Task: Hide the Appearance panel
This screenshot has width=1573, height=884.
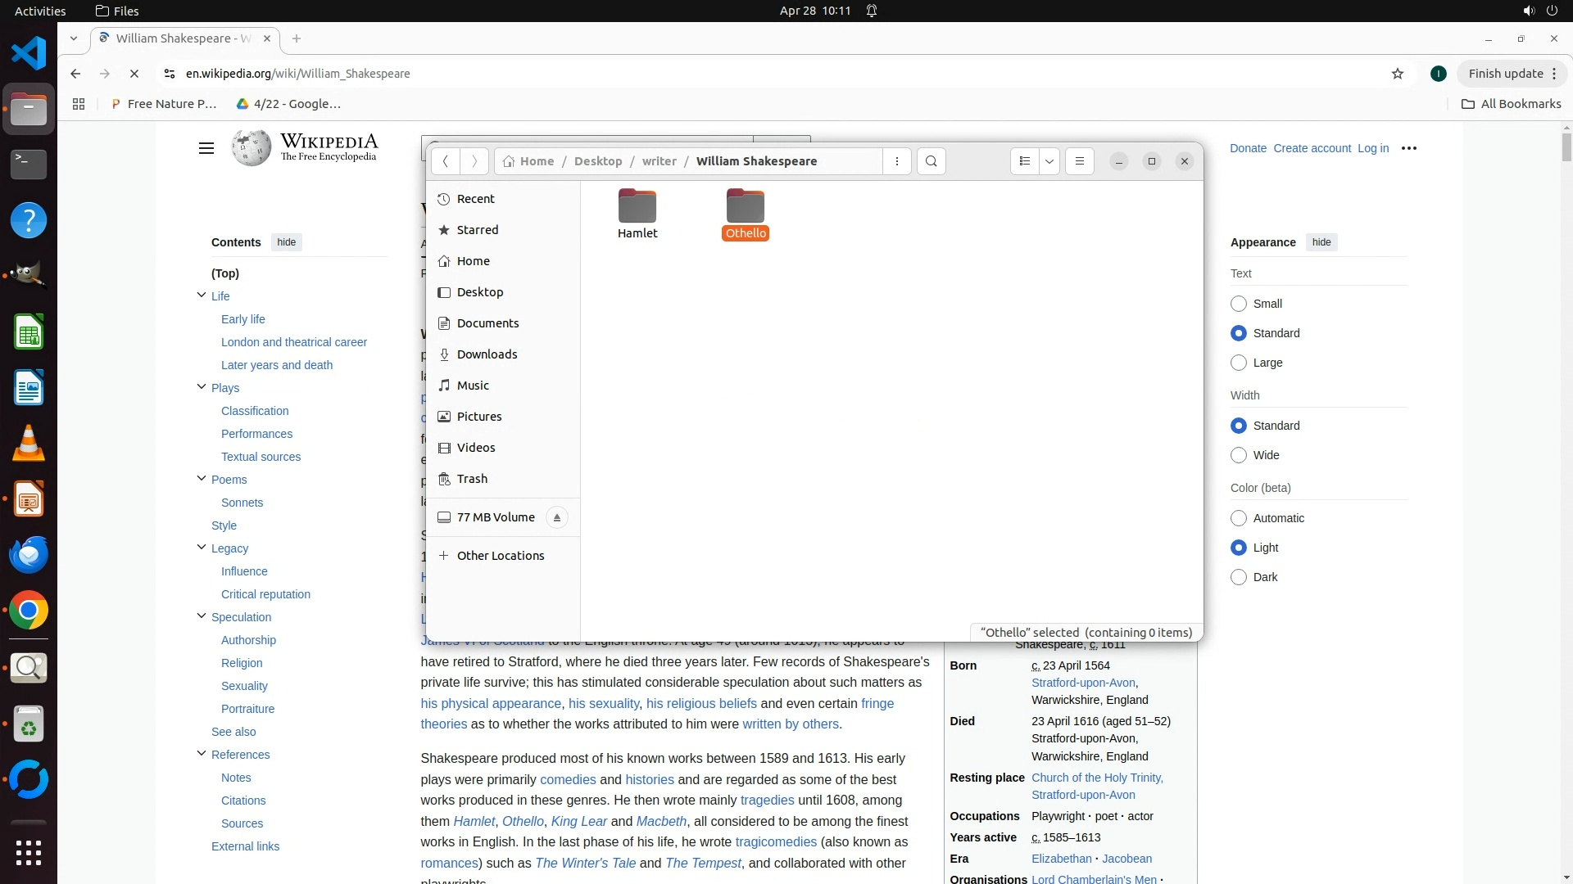Action: [x=1321, y=242]
